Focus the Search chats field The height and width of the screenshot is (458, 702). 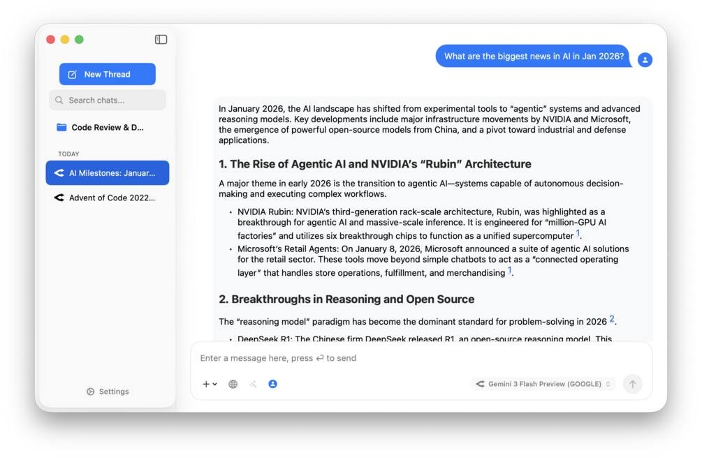tap(108, 101)
